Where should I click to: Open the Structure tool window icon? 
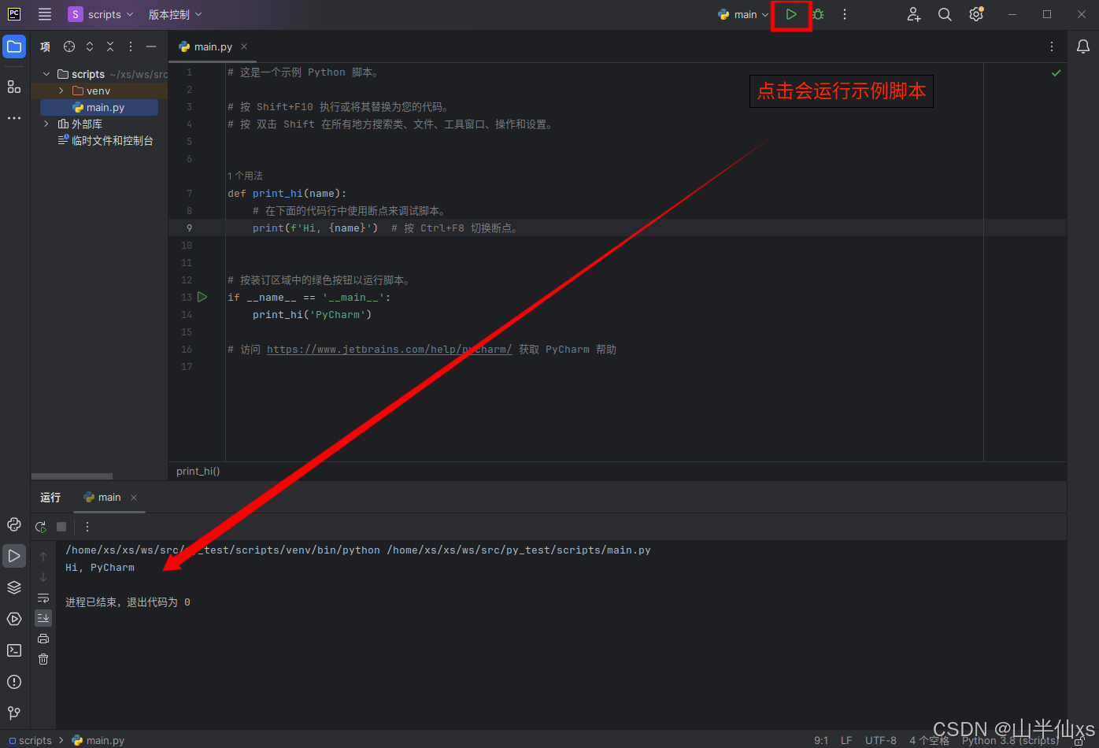(14, 87)
